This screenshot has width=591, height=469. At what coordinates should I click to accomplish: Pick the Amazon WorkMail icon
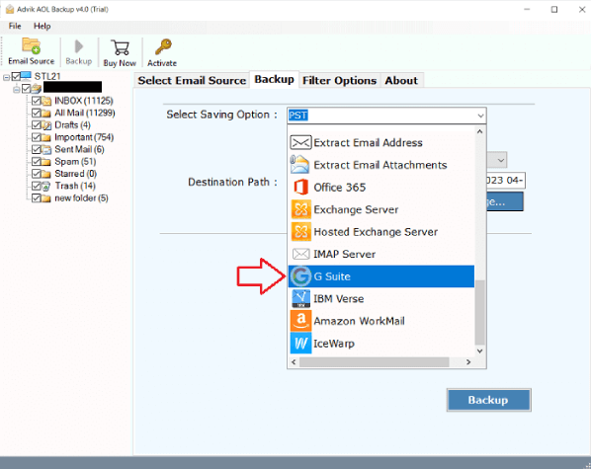tap(300, 321)
